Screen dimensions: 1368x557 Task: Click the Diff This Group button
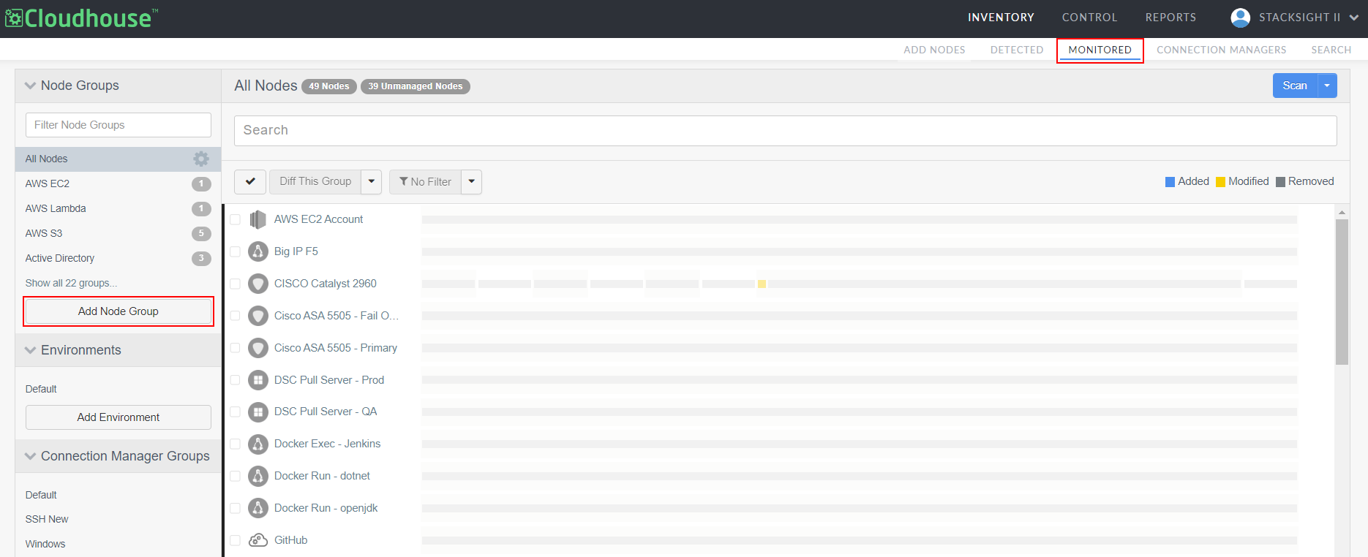(315, 181)
